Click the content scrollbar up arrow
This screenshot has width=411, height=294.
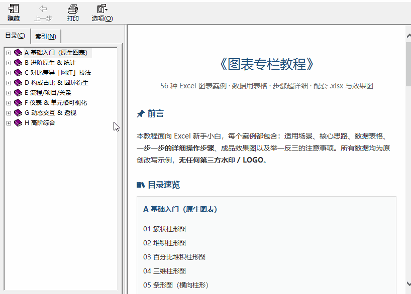click(x=408, y=36)
